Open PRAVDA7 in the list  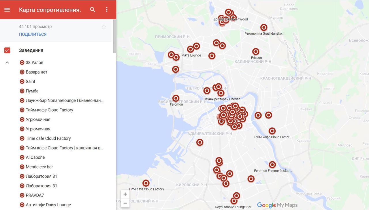(35, 195)
